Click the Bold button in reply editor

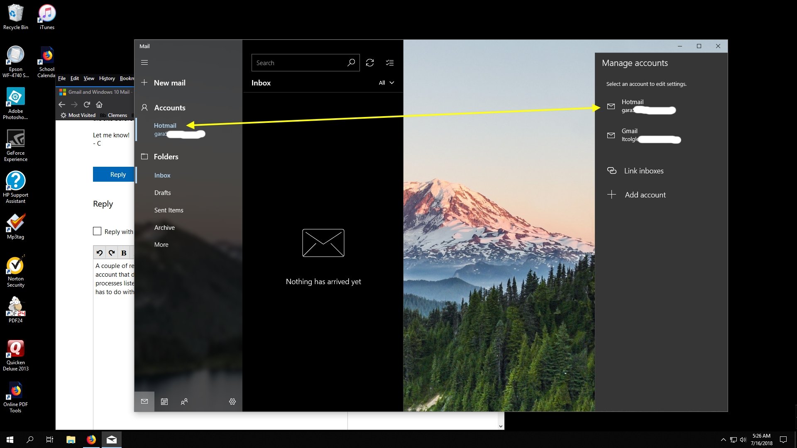pyautogui.click(x=124, y=253)
